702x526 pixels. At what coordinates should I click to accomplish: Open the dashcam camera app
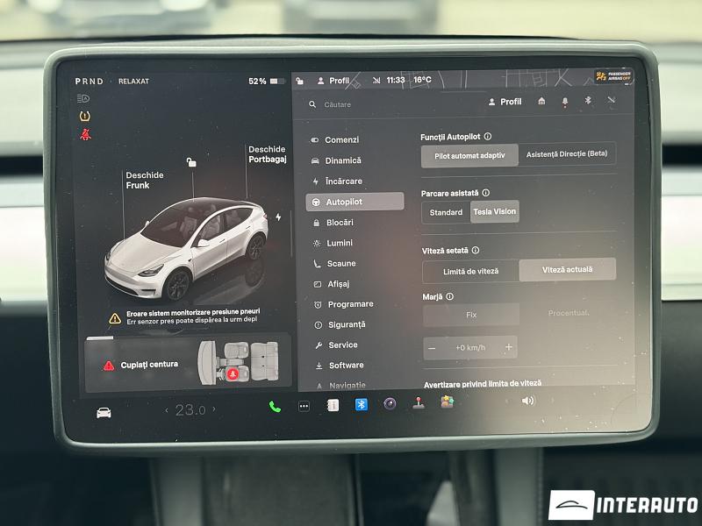click(390, 404)
